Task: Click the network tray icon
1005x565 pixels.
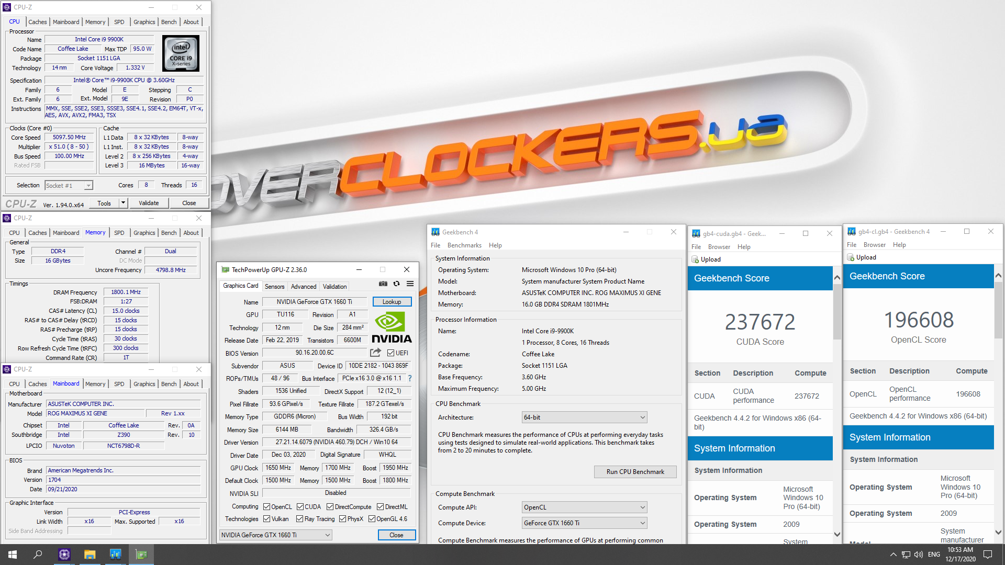Action: (906, 555)
